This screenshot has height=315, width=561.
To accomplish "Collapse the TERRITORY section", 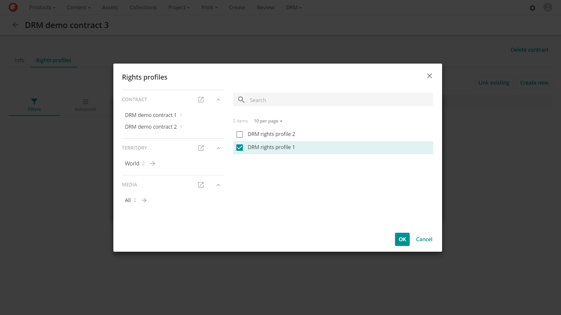I will pyautogui.click(x=218, y=148).
